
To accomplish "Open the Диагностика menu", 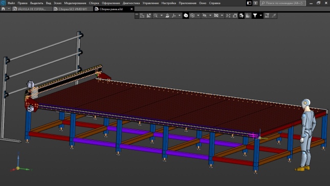I will click(131, 3).
